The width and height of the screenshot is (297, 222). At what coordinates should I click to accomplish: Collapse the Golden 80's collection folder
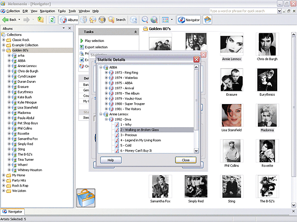click(4, 50)
